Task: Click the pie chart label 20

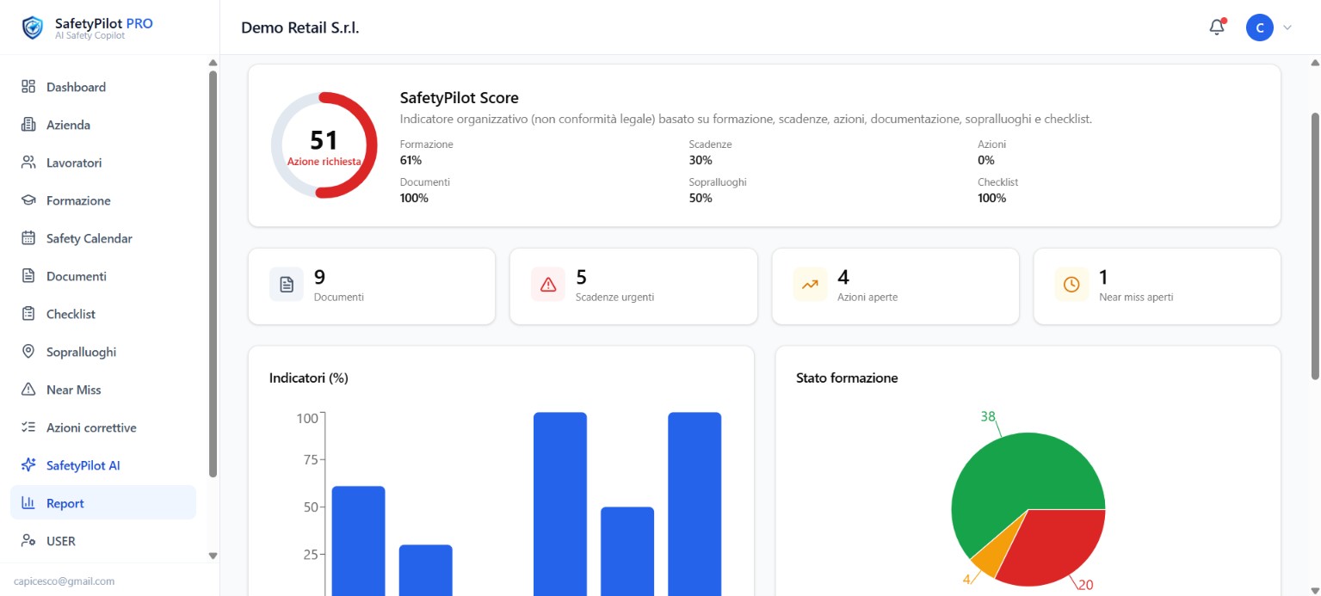Action: pyautogui.click(x=1086, y=585)
